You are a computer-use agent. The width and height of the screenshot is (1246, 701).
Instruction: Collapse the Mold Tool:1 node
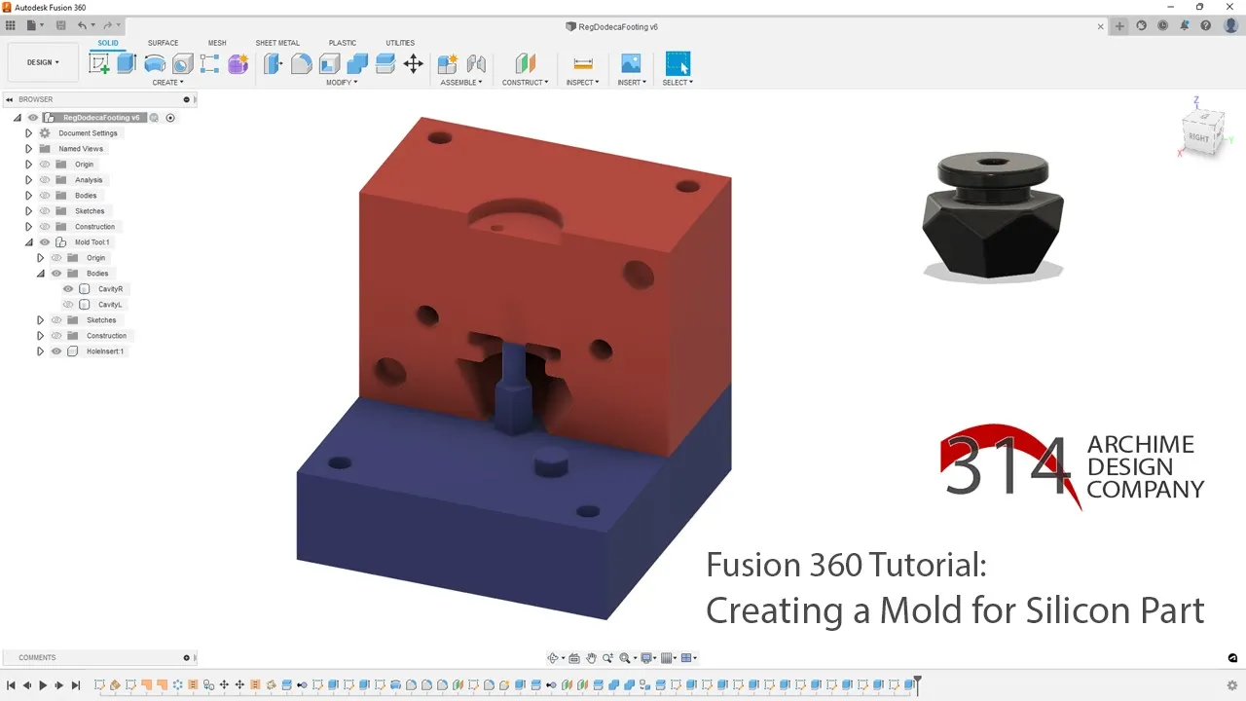pos(28,242)
